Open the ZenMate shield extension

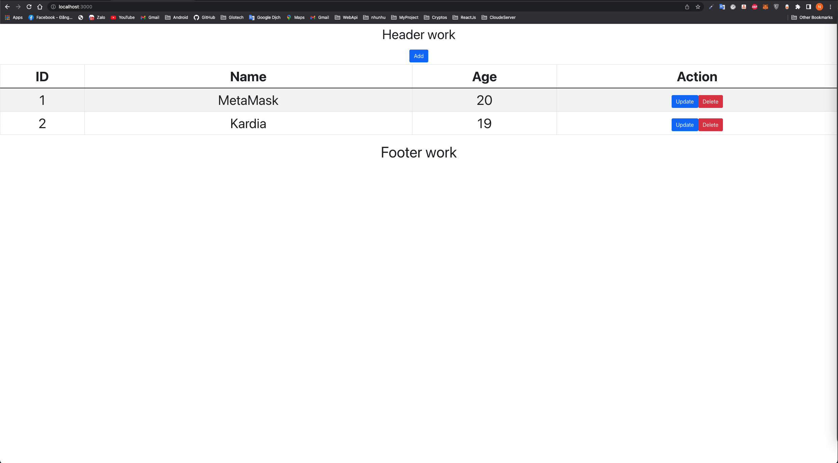[776, 7]
